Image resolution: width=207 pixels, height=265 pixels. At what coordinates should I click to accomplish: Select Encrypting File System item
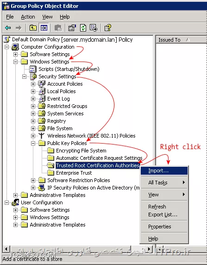(81, 151)
